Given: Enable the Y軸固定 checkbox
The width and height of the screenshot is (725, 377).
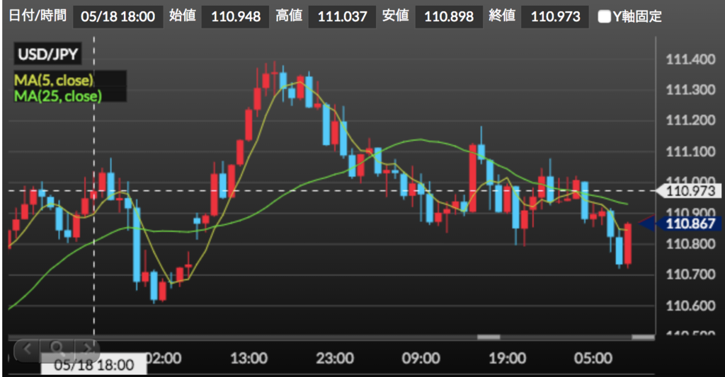Looking at the screenshot, I should click(x=605, y=17).
